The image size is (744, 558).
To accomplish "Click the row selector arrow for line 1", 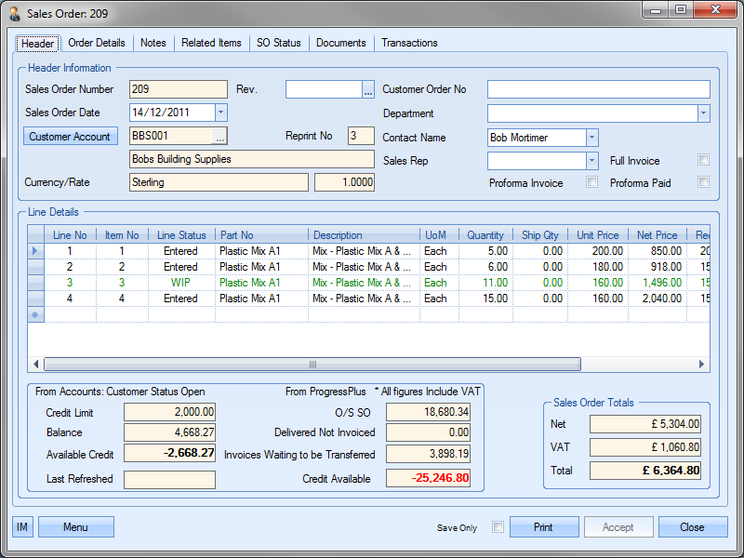I will pos(36,251).
